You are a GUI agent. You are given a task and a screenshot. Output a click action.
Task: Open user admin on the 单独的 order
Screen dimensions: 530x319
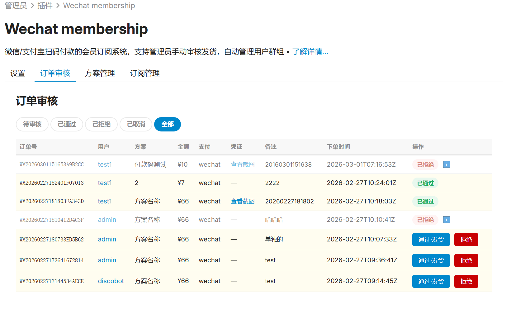click(x=107, y=239)
